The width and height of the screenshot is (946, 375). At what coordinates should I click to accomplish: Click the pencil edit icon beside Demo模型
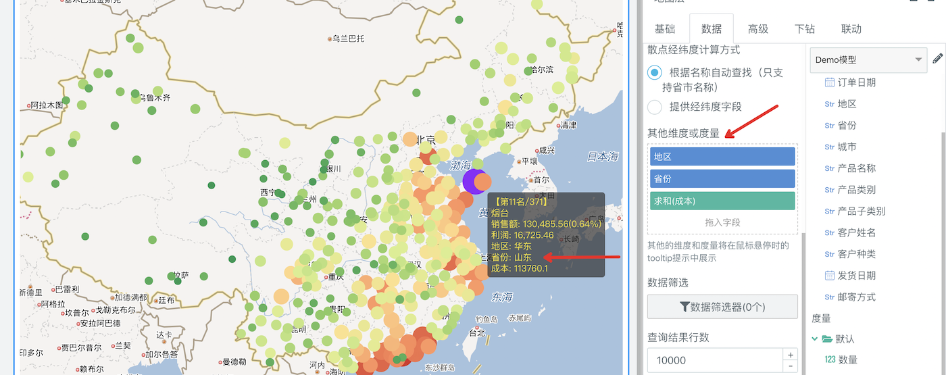[x=938, y=59]
